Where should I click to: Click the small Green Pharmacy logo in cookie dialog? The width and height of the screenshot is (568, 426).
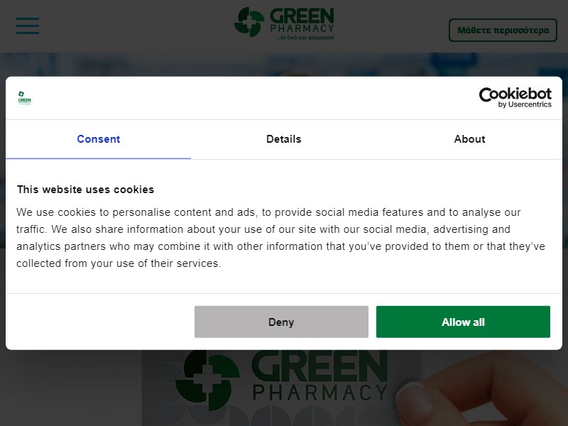[x=25, y=98]
